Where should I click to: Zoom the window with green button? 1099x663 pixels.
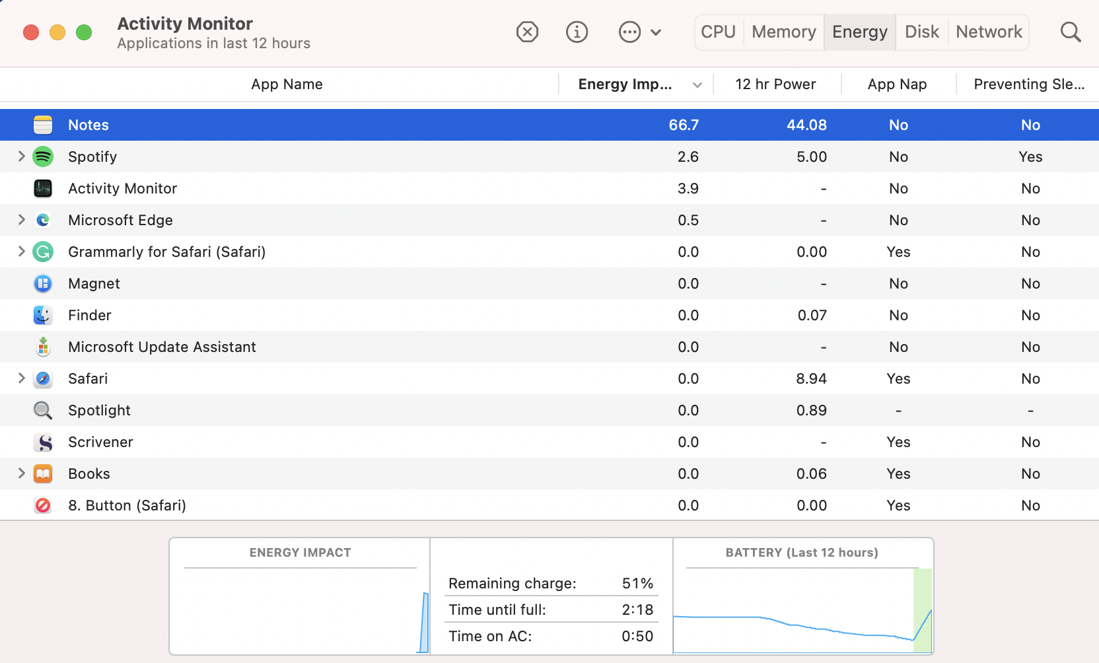pos(84,32)
